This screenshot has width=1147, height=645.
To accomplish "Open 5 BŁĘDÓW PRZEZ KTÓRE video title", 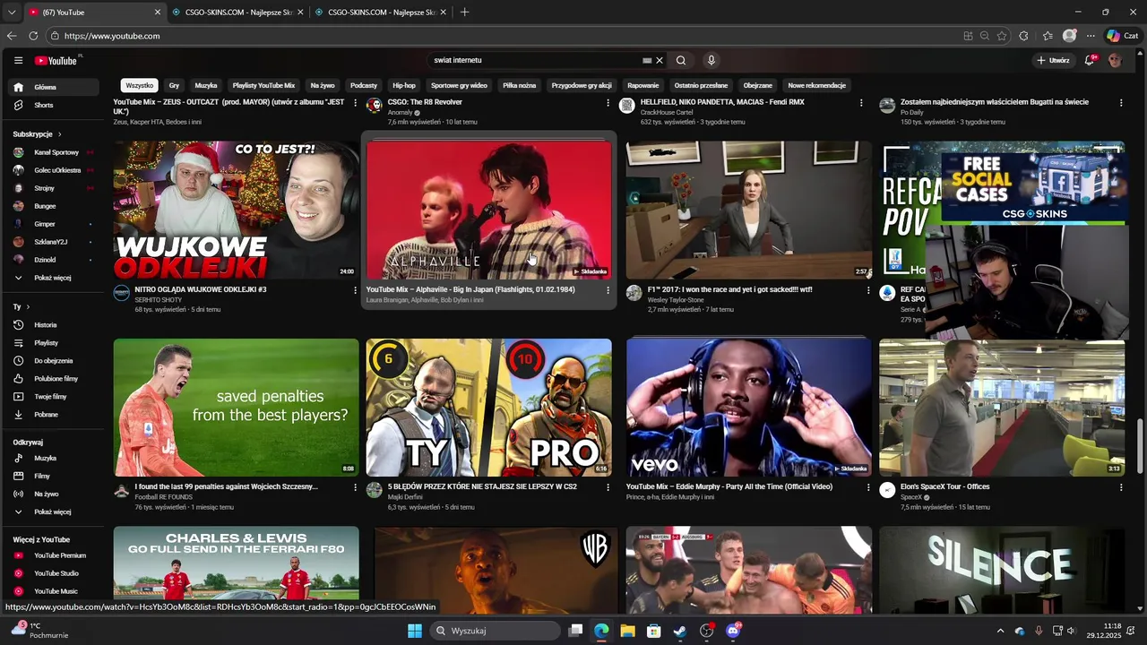I will pyautogui.click(x=482, y=486).
